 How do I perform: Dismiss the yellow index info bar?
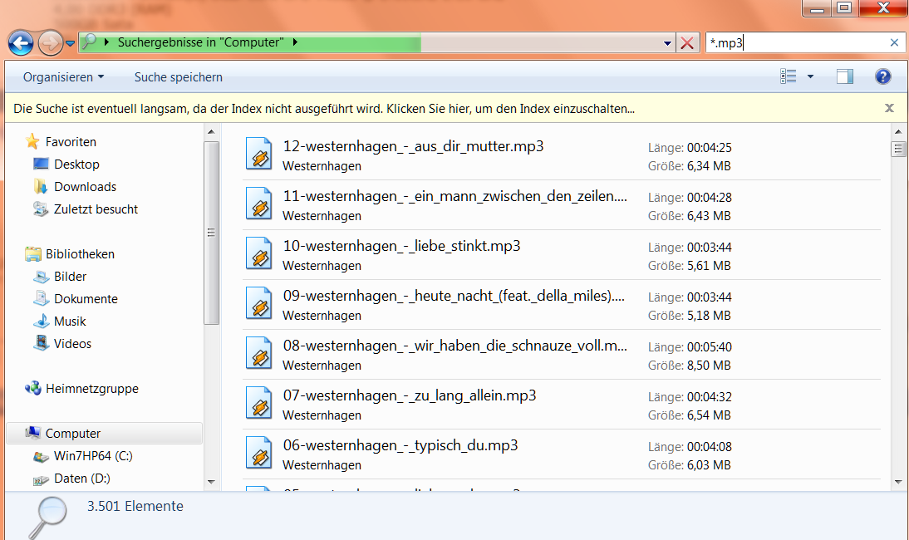[889, 108]
